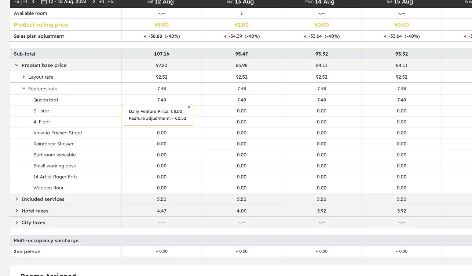Click the Queen bed feature row label

click(x=45, y=100)
